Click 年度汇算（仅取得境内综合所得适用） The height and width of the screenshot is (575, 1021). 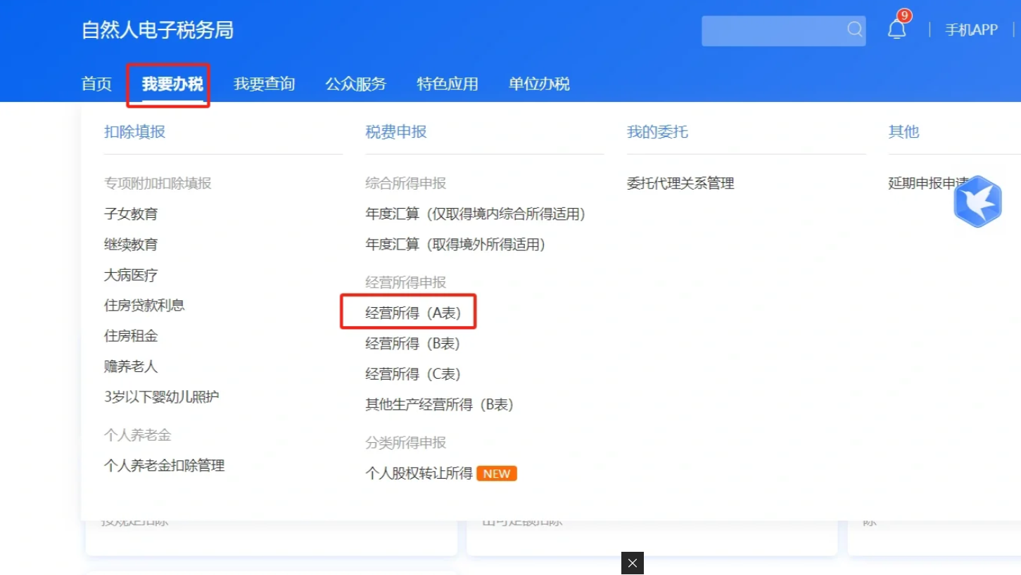pyautogui.click(x=476, y=214)
